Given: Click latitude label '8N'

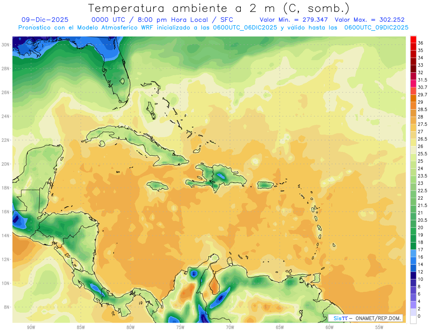Looking at the screenshot, I should [7, 307].
